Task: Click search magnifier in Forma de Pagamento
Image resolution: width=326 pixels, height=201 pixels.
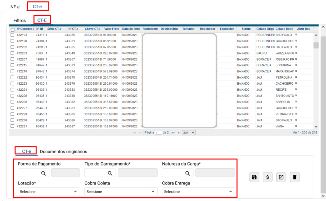Action: 43,173
